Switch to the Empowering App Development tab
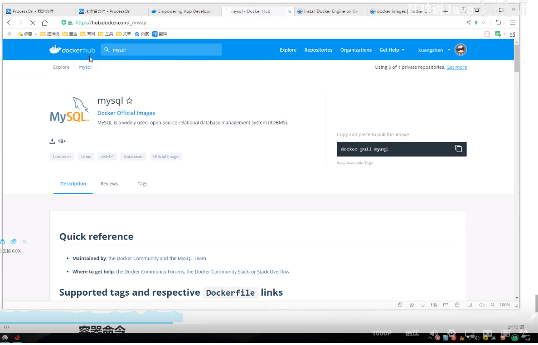This screenshot has width=538, height=345. 184,11
